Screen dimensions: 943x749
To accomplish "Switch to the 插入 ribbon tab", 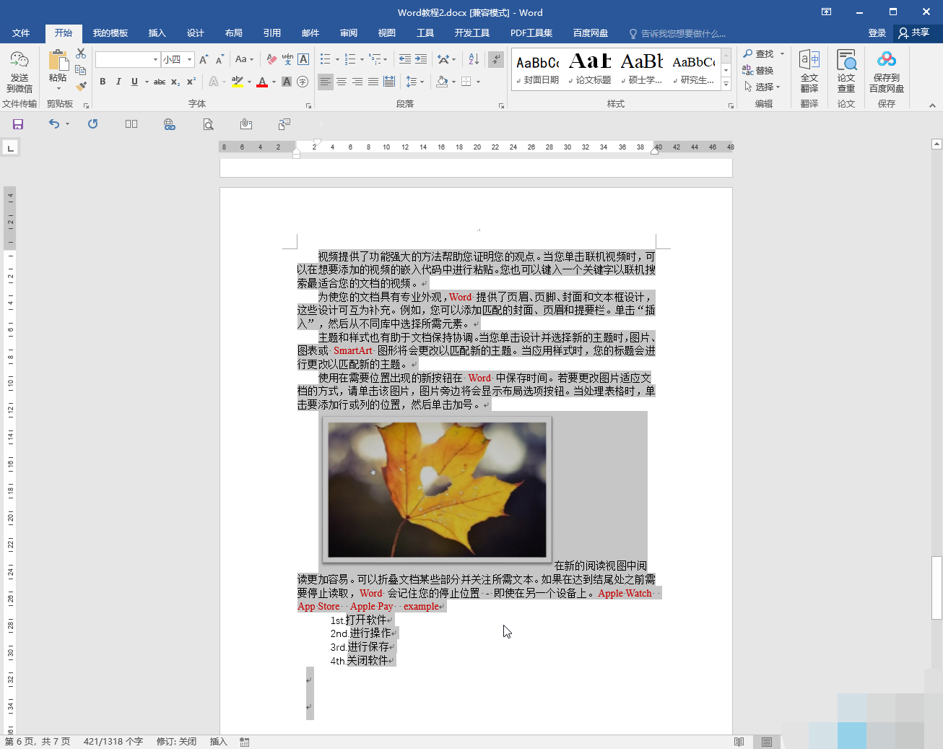I will (157, 33).
